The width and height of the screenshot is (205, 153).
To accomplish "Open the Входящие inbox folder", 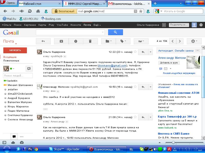I will click(10, 57).
